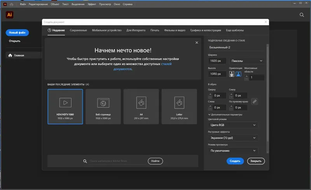The width and height of the screenshot is (311, 190).
Task: Open the Просмотр menu
Action: point(105,4)
